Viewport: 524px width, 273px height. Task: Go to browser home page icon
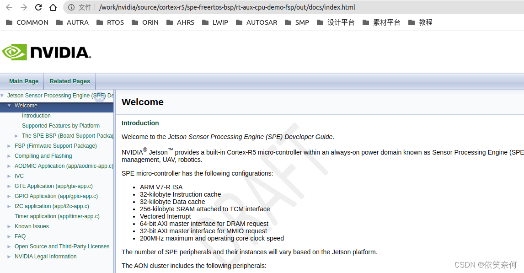(x=53, y=7)
